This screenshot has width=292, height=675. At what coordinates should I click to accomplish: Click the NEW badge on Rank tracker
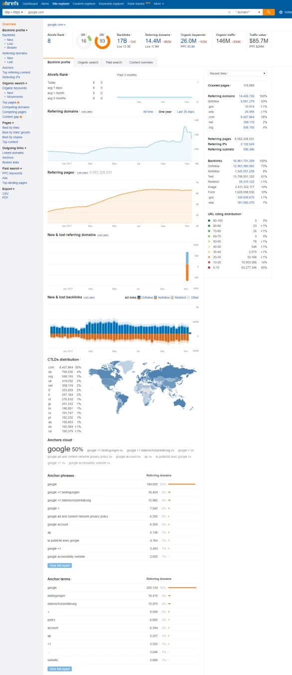[x=147, y=2]
